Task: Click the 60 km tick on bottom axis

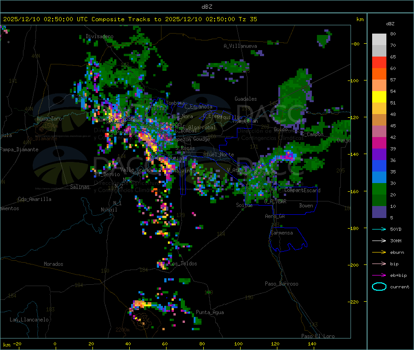Action: coord(165,344)
